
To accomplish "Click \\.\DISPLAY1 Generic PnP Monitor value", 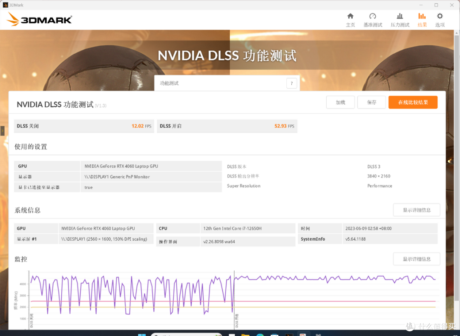I will pyautogui.click(x=117, y=177).
